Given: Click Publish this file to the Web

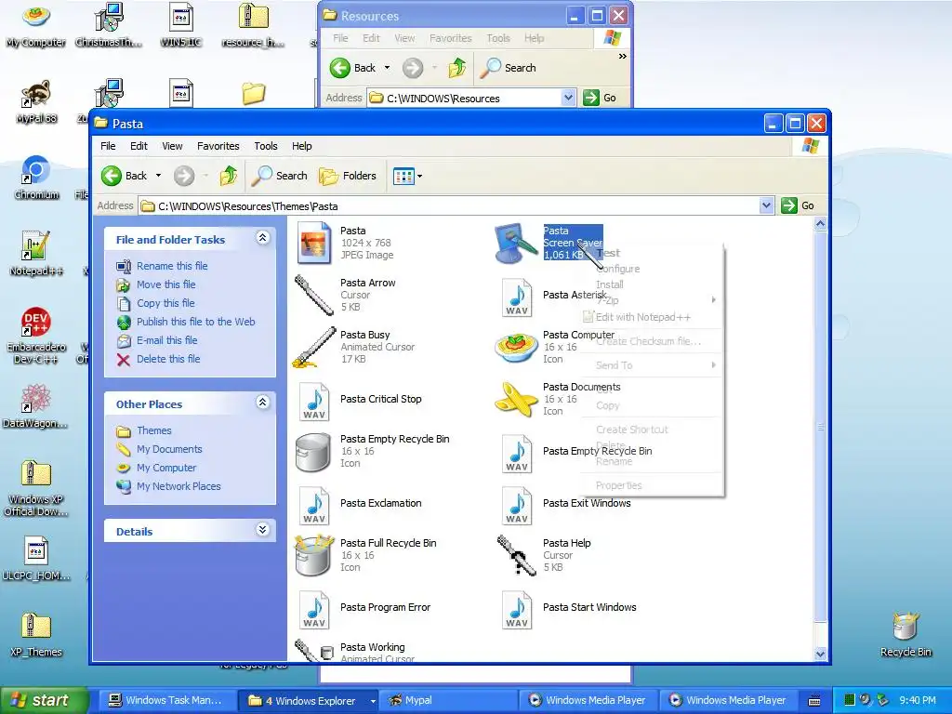Looking at the screenshot, I should (x=195, y=322).
